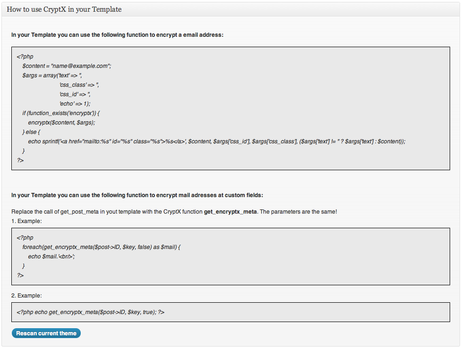This screenshot has height=348, width=461.
Task: Click the function_exists('encryptx') condition line
Action: tap(61, 113)
